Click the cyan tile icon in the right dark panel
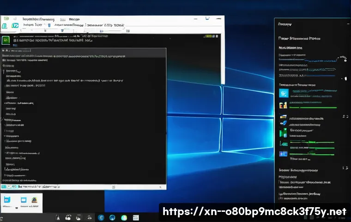This screenshot has width=351, height=222. 284,93
